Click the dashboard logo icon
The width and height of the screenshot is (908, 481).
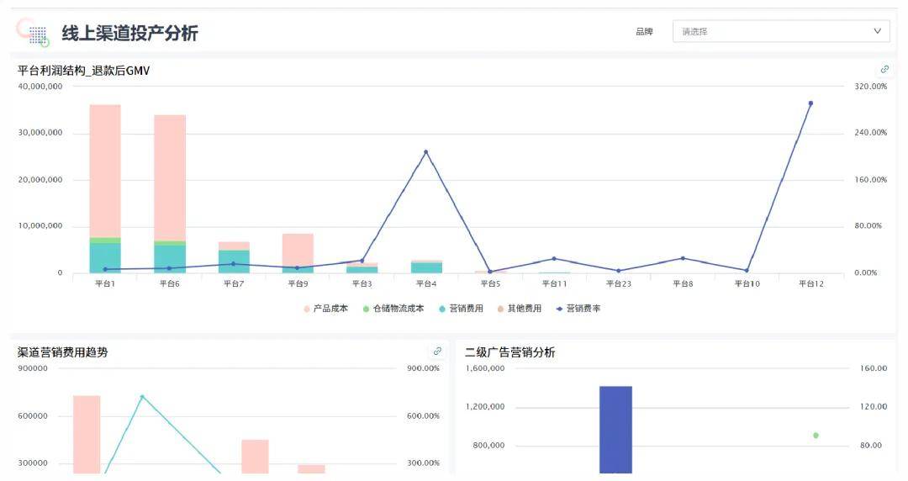pyautogui.click(x=32, y=32)
